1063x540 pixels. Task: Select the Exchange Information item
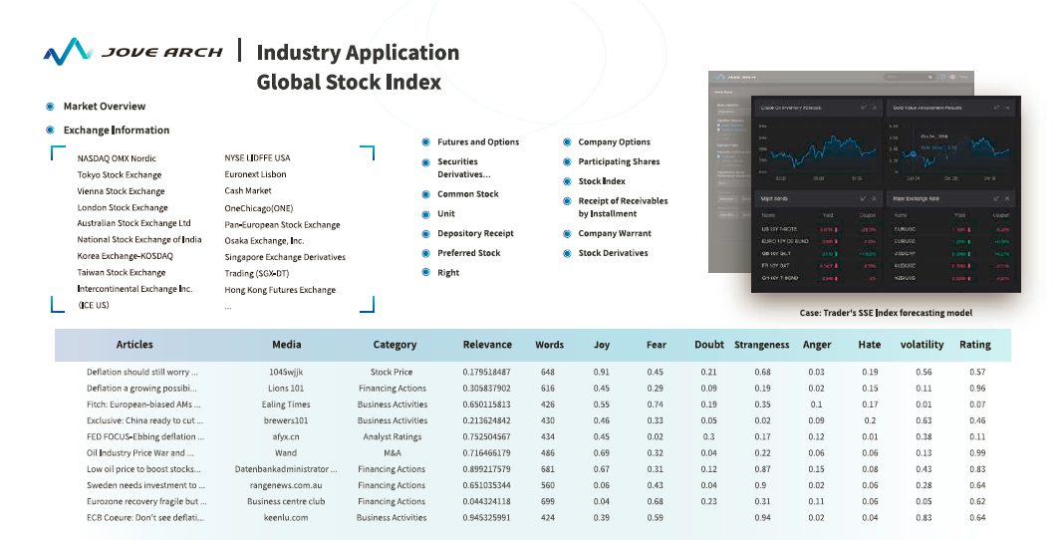117,130
